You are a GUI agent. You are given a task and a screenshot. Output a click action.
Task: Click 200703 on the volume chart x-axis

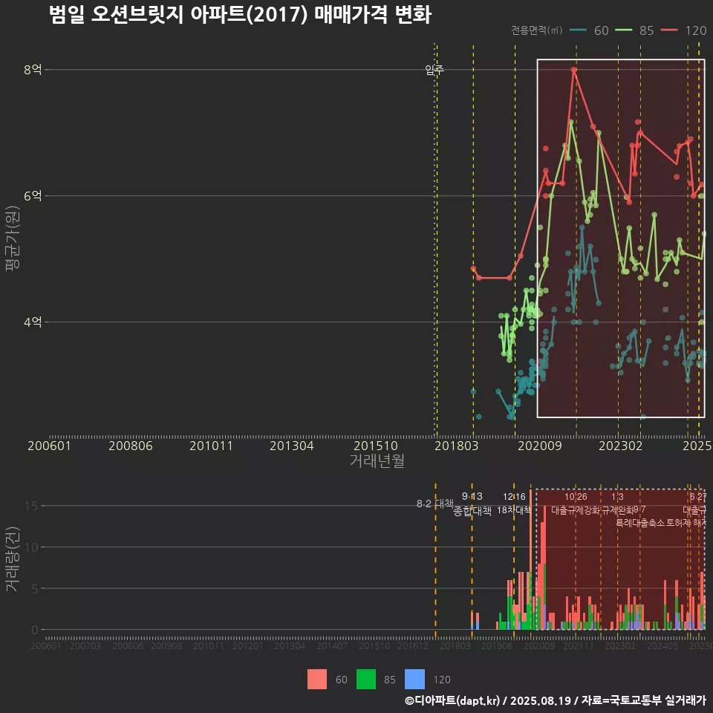(x=85, y=645)
